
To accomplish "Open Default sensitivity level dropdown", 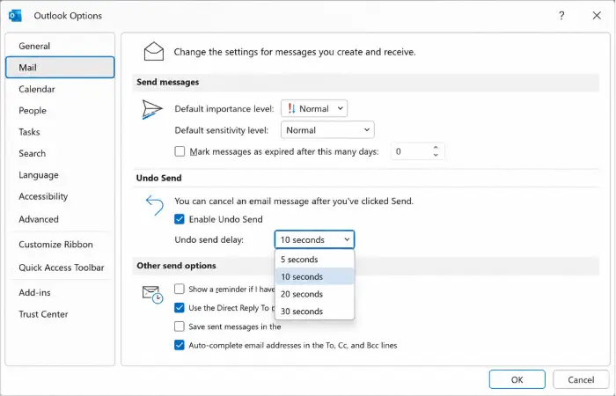I will click(x=327, y=130).
